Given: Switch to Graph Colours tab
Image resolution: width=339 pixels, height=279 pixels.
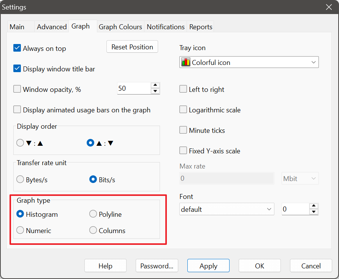Looking at the screenshot, I should coord(120,27).
